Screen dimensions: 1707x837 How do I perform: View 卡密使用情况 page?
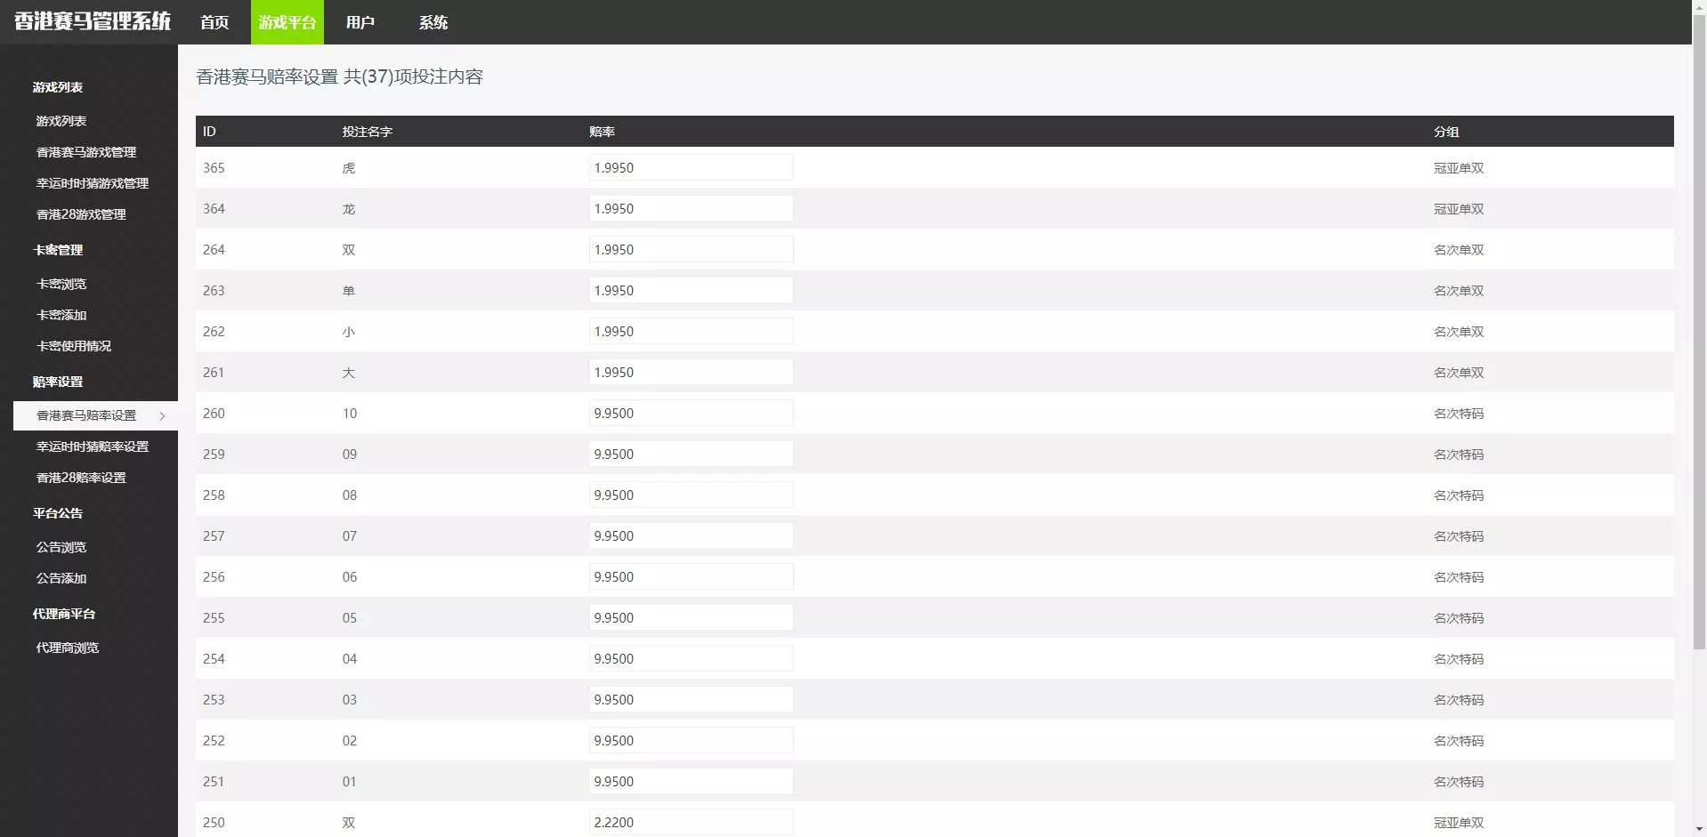(x=74, y=346)
